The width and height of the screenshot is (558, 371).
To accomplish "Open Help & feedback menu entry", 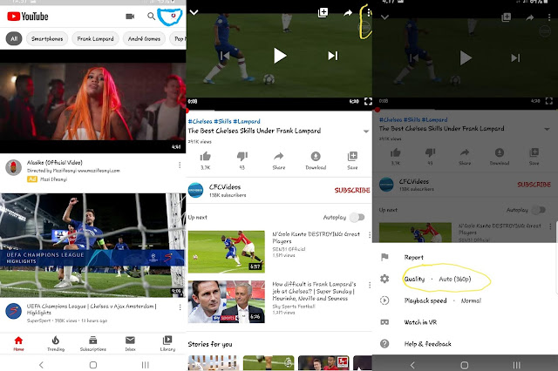I will click(465, 344).
